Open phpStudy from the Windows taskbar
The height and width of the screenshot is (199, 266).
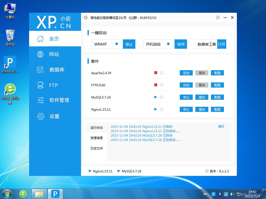click(x=55, y=194)
